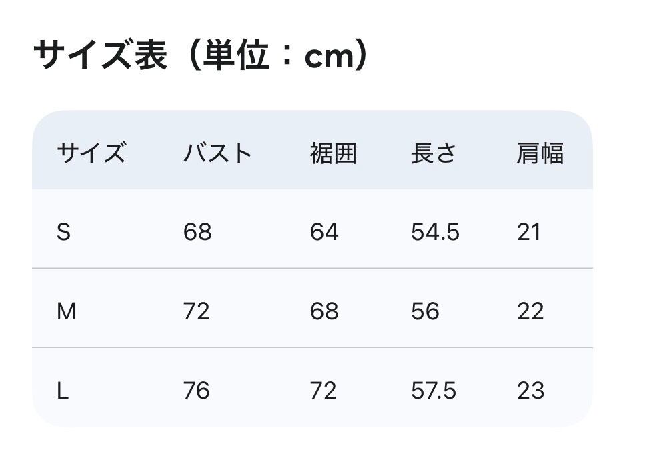Select the 肩幅 column header
The height and width of the screenshot is (464, 645).
pos(540,153)
